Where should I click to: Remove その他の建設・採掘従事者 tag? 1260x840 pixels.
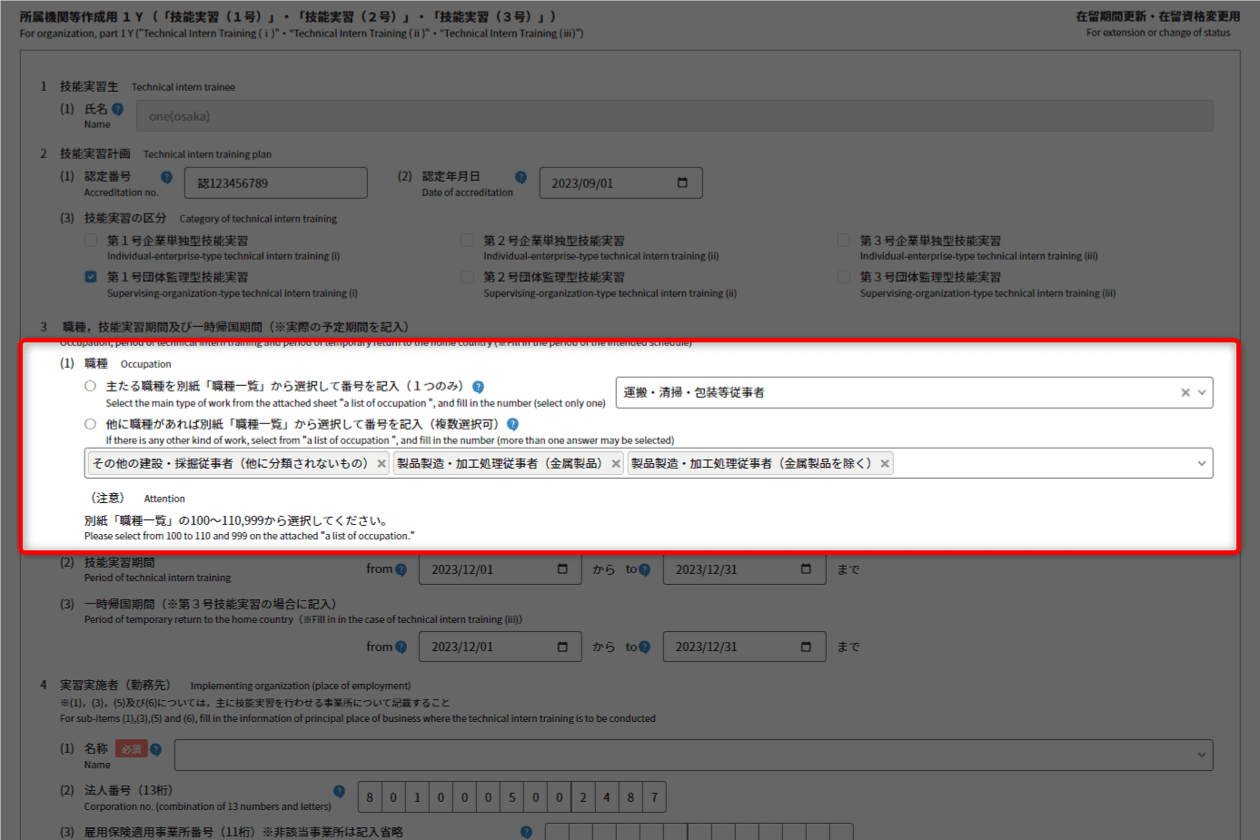(382, 464)
